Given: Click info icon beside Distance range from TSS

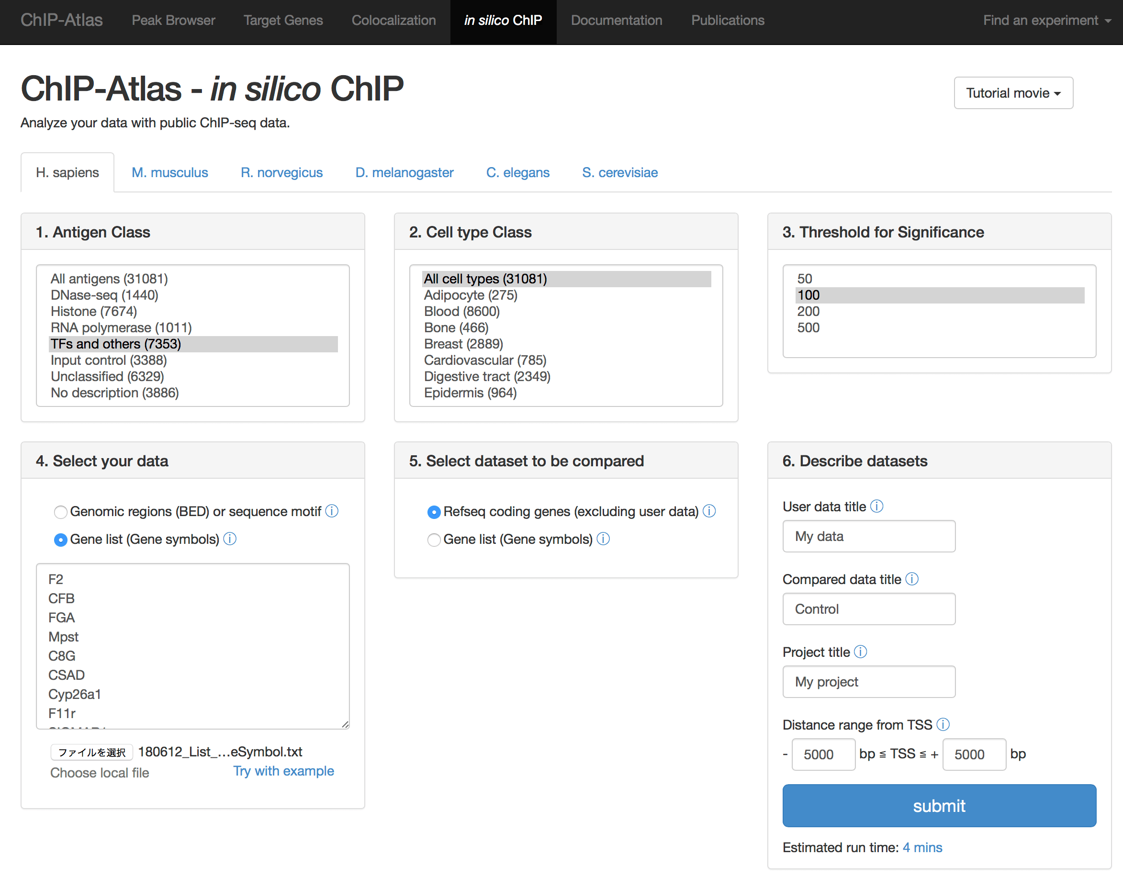Looking at the screenshot, I should 943,724.
